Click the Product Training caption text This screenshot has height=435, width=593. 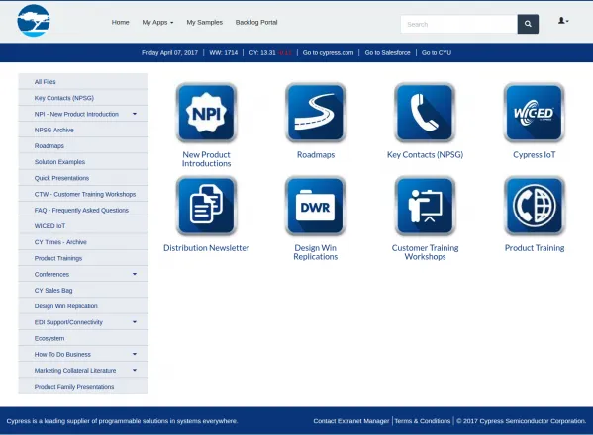coord(535,248)
